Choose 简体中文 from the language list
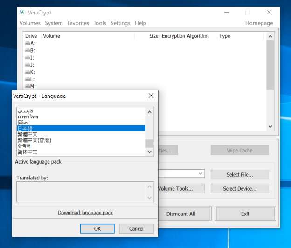291x248 pixels. click(28, 152)
